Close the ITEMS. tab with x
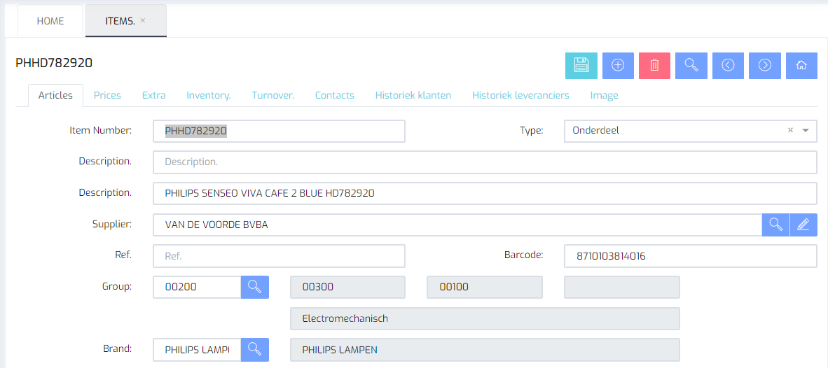This screenshot has width=828, height=368. [x=143, y=20]
